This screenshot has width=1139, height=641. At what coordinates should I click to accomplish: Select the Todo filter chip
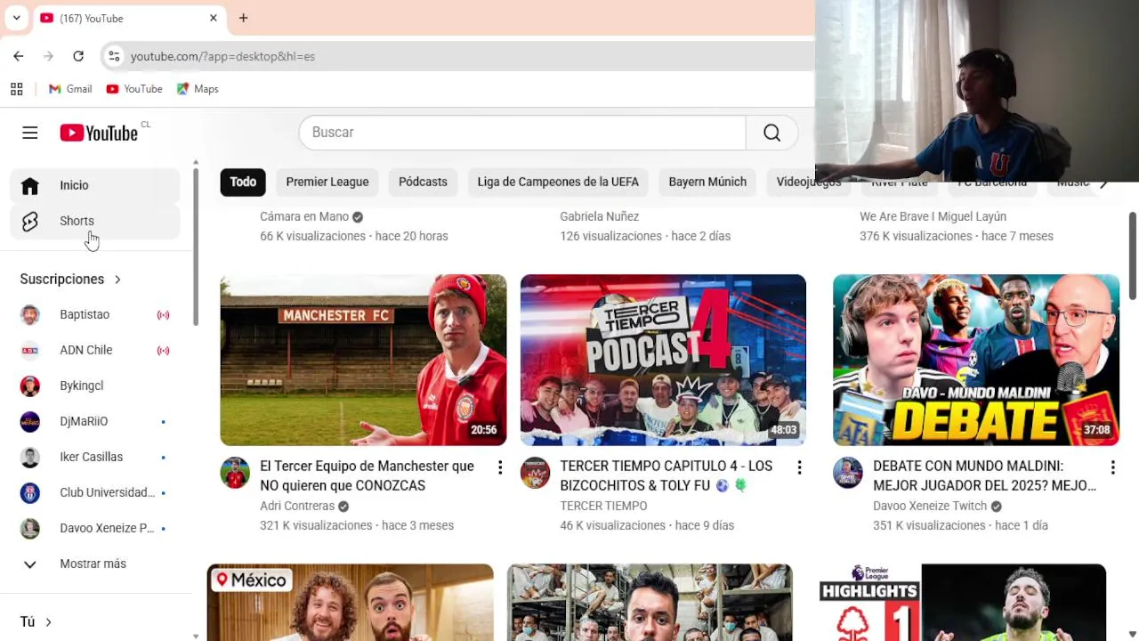243,182
